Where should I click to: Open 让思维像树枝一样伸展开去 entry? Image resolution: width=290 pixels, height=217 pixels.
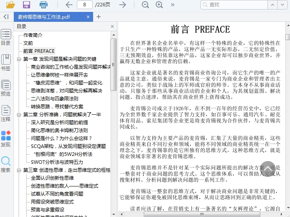[x=59, y=75]
